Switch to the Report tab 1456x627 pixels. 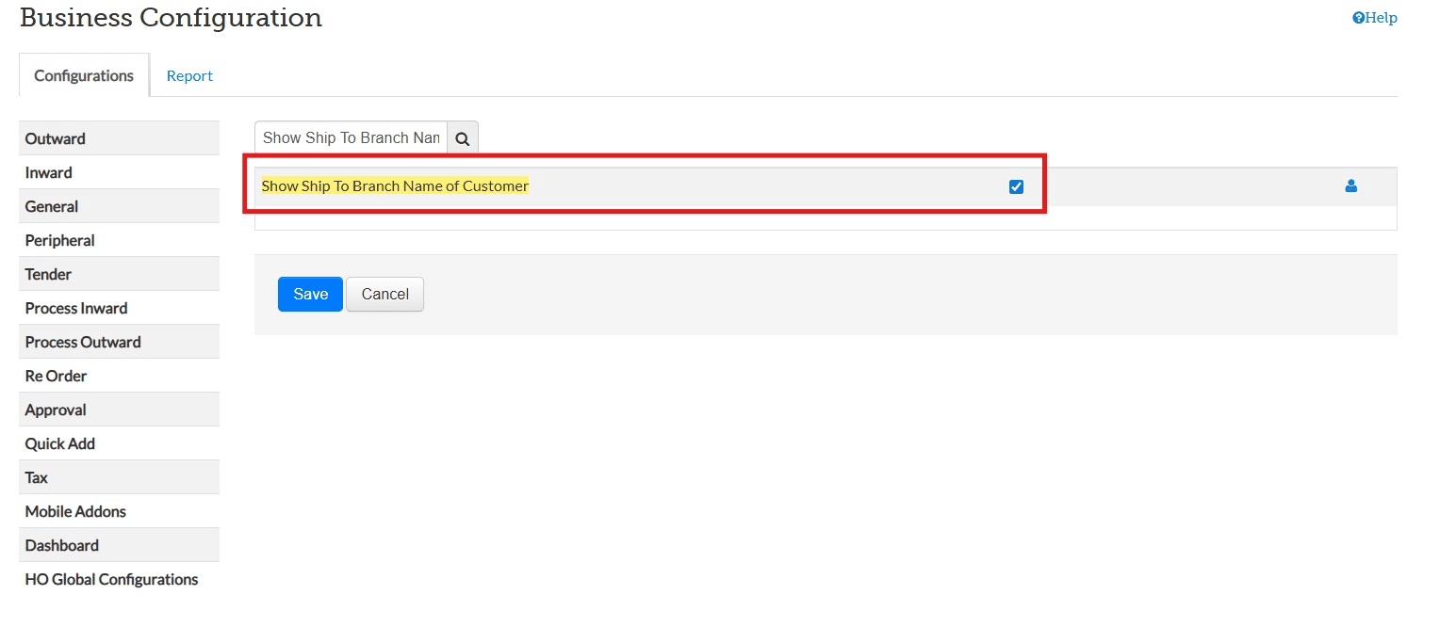tap(189, 76)
